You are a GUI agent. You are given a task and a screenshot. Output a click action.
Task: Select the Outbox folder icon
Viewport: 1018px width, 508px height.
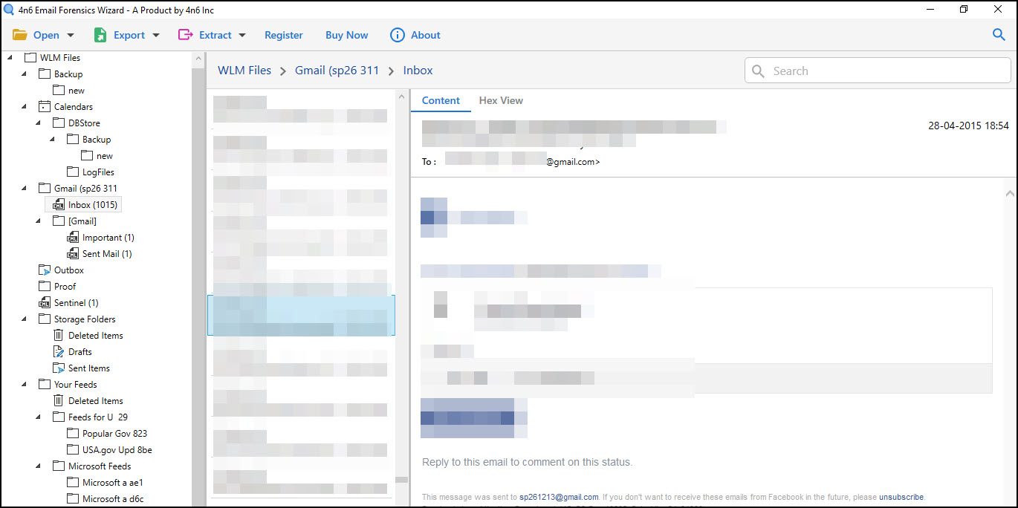[45, 270]
